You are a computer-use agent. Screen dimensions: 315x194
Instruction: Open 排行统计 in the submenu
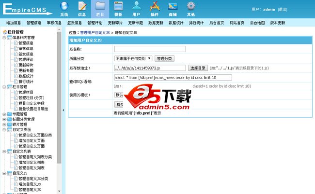[196, 23]
